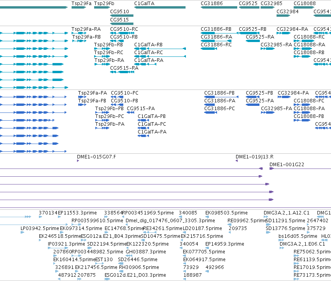Image resolution: width=331 pixels, height=281 pixels.
Task: Click transcript CG9525-RA
Action: pos(260,37)
